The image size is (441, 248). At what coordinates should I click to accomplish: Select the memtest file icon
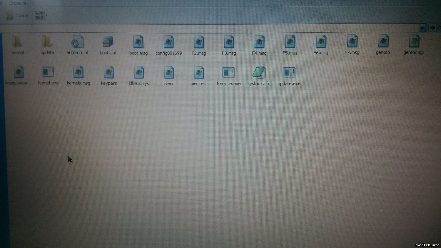[x=199, y=73]
